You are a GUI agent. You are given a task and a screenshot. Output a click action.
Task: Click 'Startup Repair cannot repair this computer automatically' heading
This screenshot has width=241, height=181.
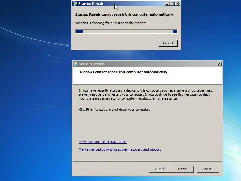pyautogui.click(x=124, y=14)
